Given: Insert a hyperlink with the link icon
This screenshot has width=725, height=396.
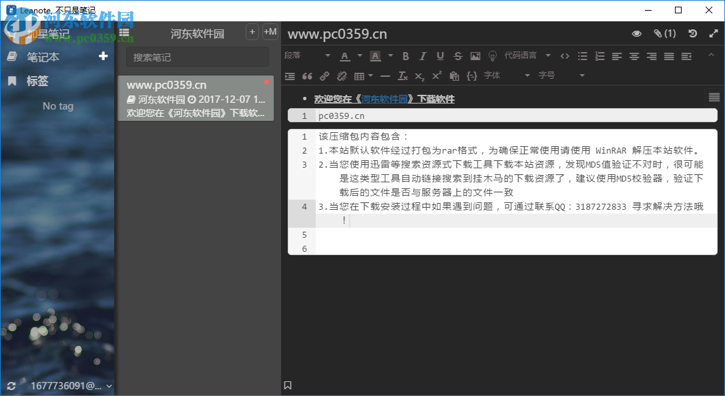Looking at the screenshot, I should 325,75.
